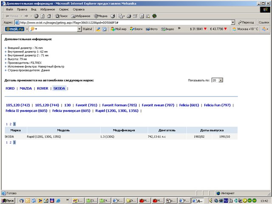The height and width of the screenshot is (204, 272).
Task: Open the Справка menu
Action: [x=79, y=9]
